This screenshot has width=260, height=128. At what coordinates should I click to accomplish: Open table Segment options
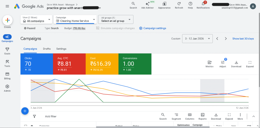point(176,117)
